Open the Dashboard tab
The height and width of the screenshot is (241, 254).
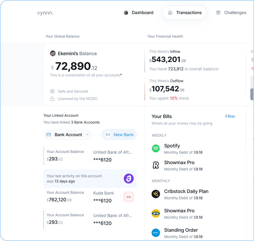139,13
